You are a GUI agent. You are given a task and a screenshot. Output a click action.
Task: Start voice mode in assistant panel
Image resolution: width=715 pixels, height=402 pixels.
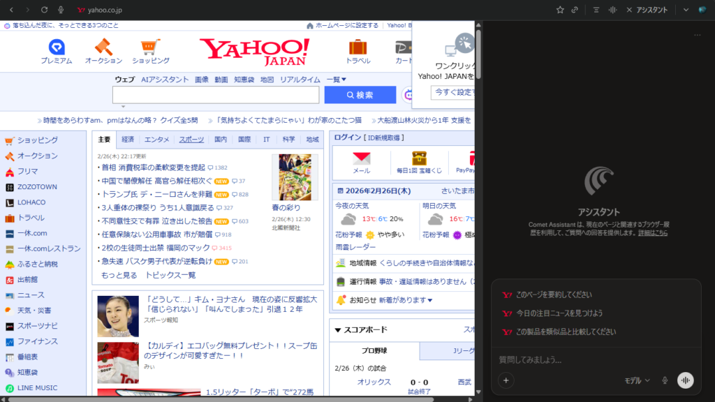pos(686,380)
